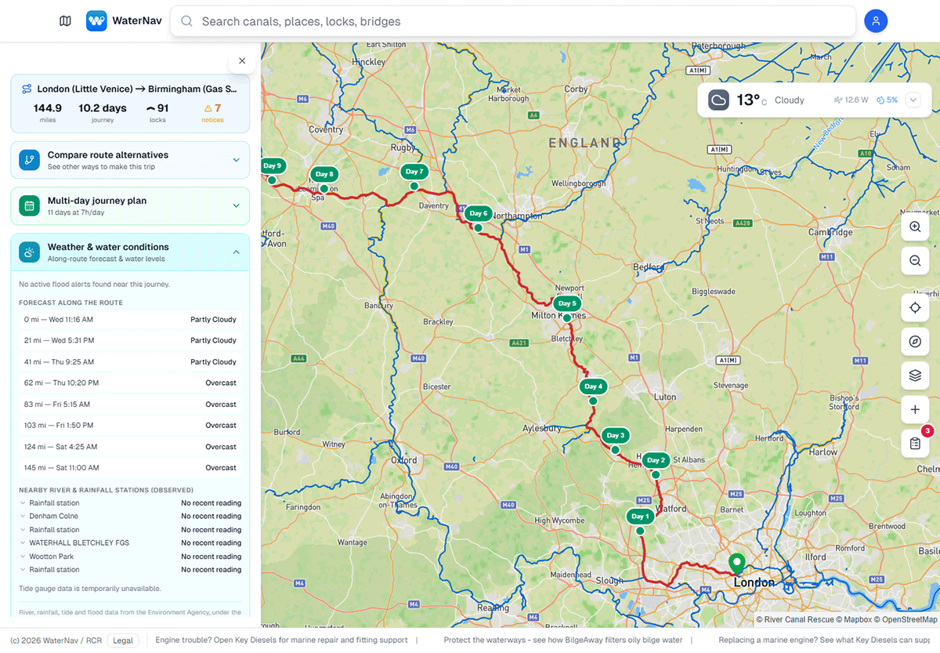940x653 pixels.
Task: Click the Day 3 route marker
Action: pyautogui.click(x=616, y=435)
